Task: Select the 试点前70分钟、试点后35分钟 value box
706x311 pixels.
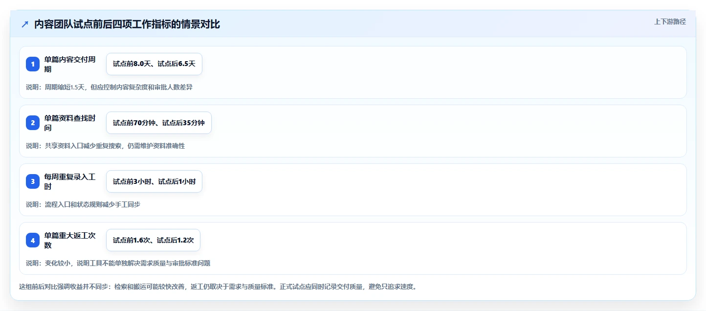Action: [159, 123]
